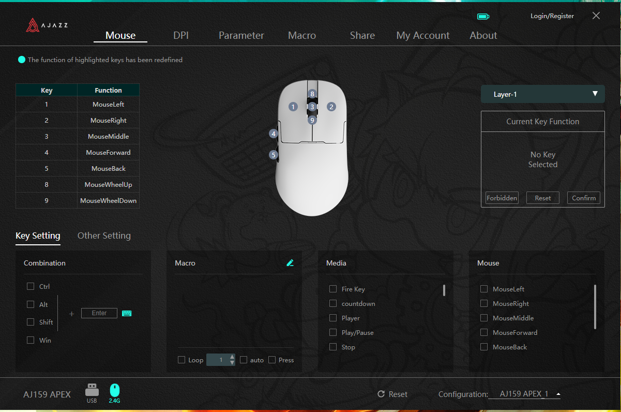Click the Enter key input field

tap(99, 313)
